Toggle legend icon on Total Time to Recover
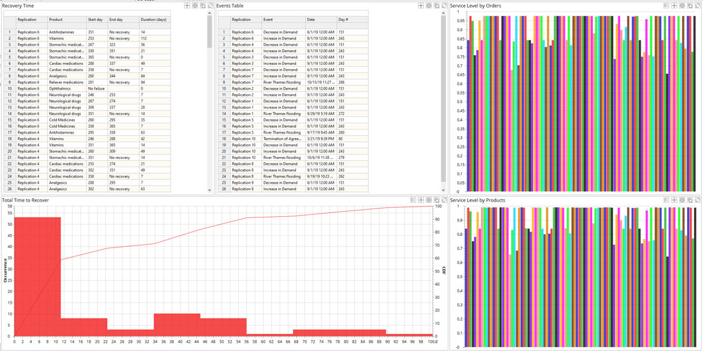This screenshot has width=703, height=351. (413, 200)
